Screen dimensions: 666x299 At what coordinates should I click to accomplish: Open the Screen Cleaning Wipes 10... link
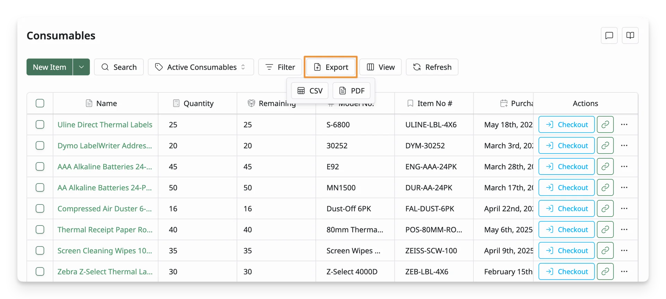click(105, 250)
